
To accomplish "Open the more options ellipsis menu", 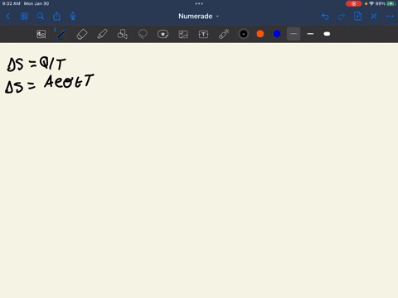I will tap(390, 17).
